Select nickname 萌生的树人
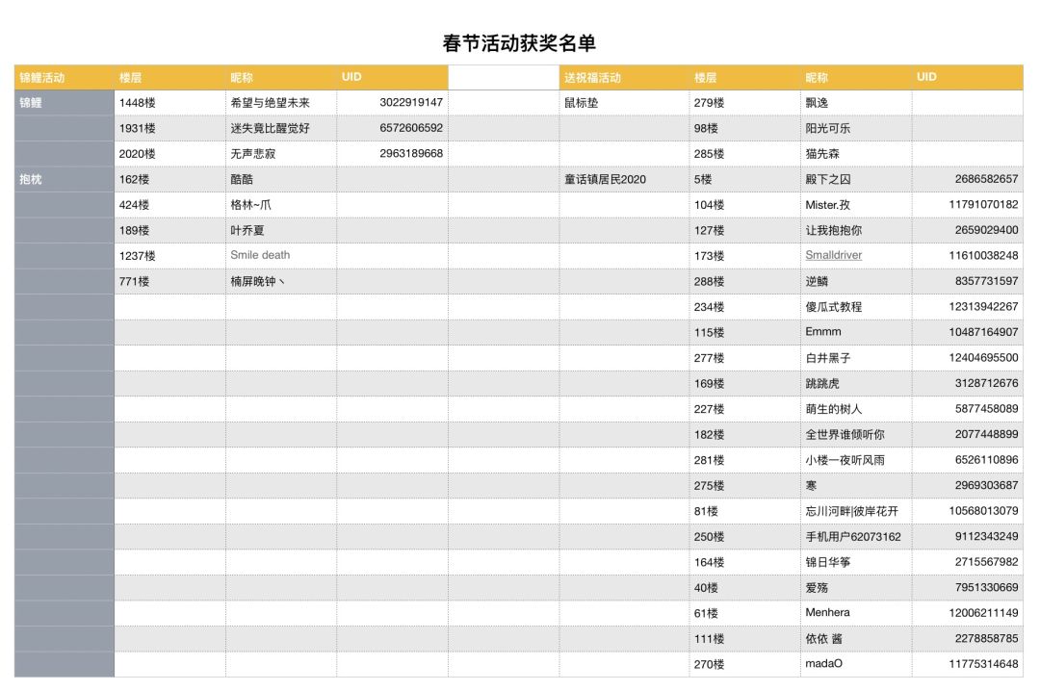The image size is (1040, 691). click(x=834, y=409)
